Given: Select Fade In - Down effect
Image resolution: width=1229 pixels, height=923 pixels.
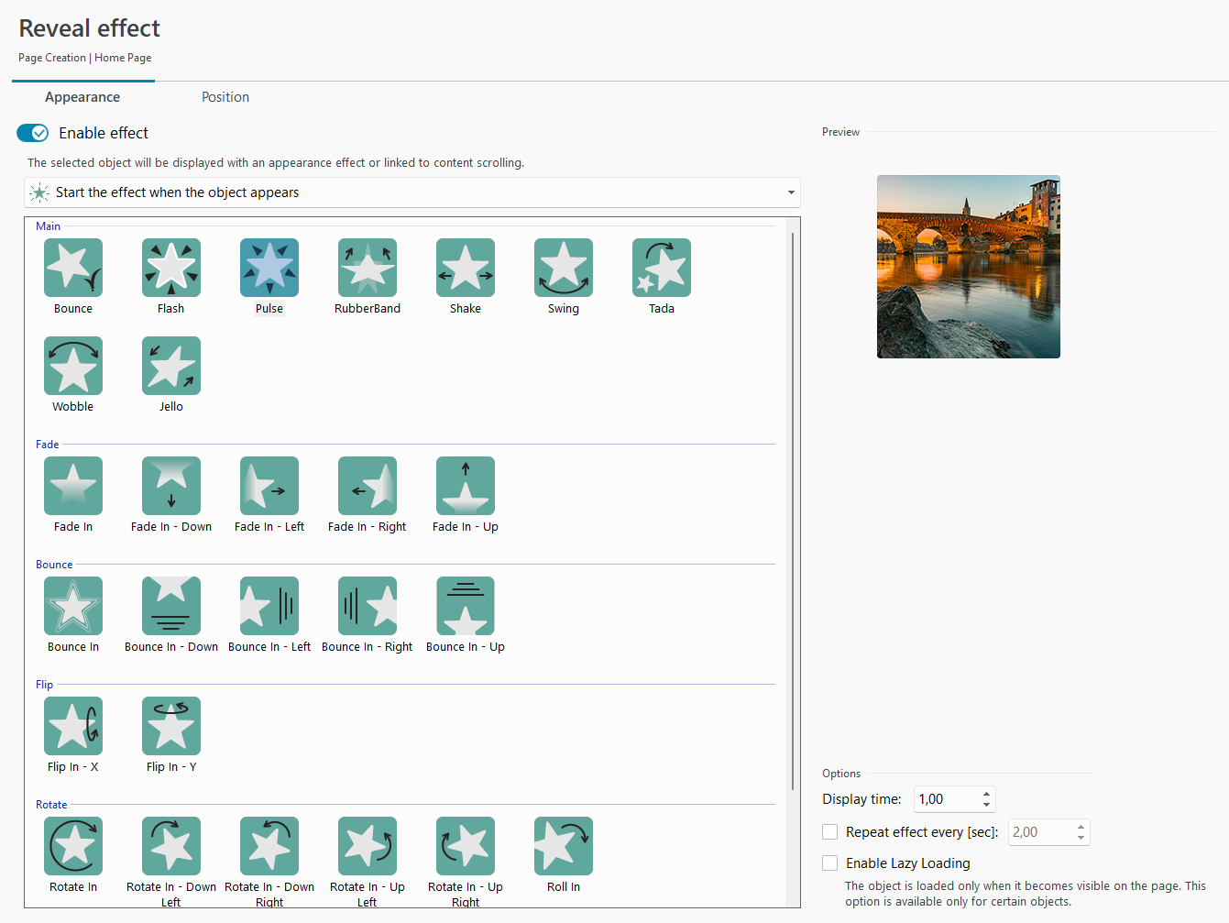Looking at the screenshot, I should click(171, 486).
